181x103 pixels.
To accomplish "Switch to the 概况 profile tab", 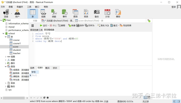I will point(48,68).
